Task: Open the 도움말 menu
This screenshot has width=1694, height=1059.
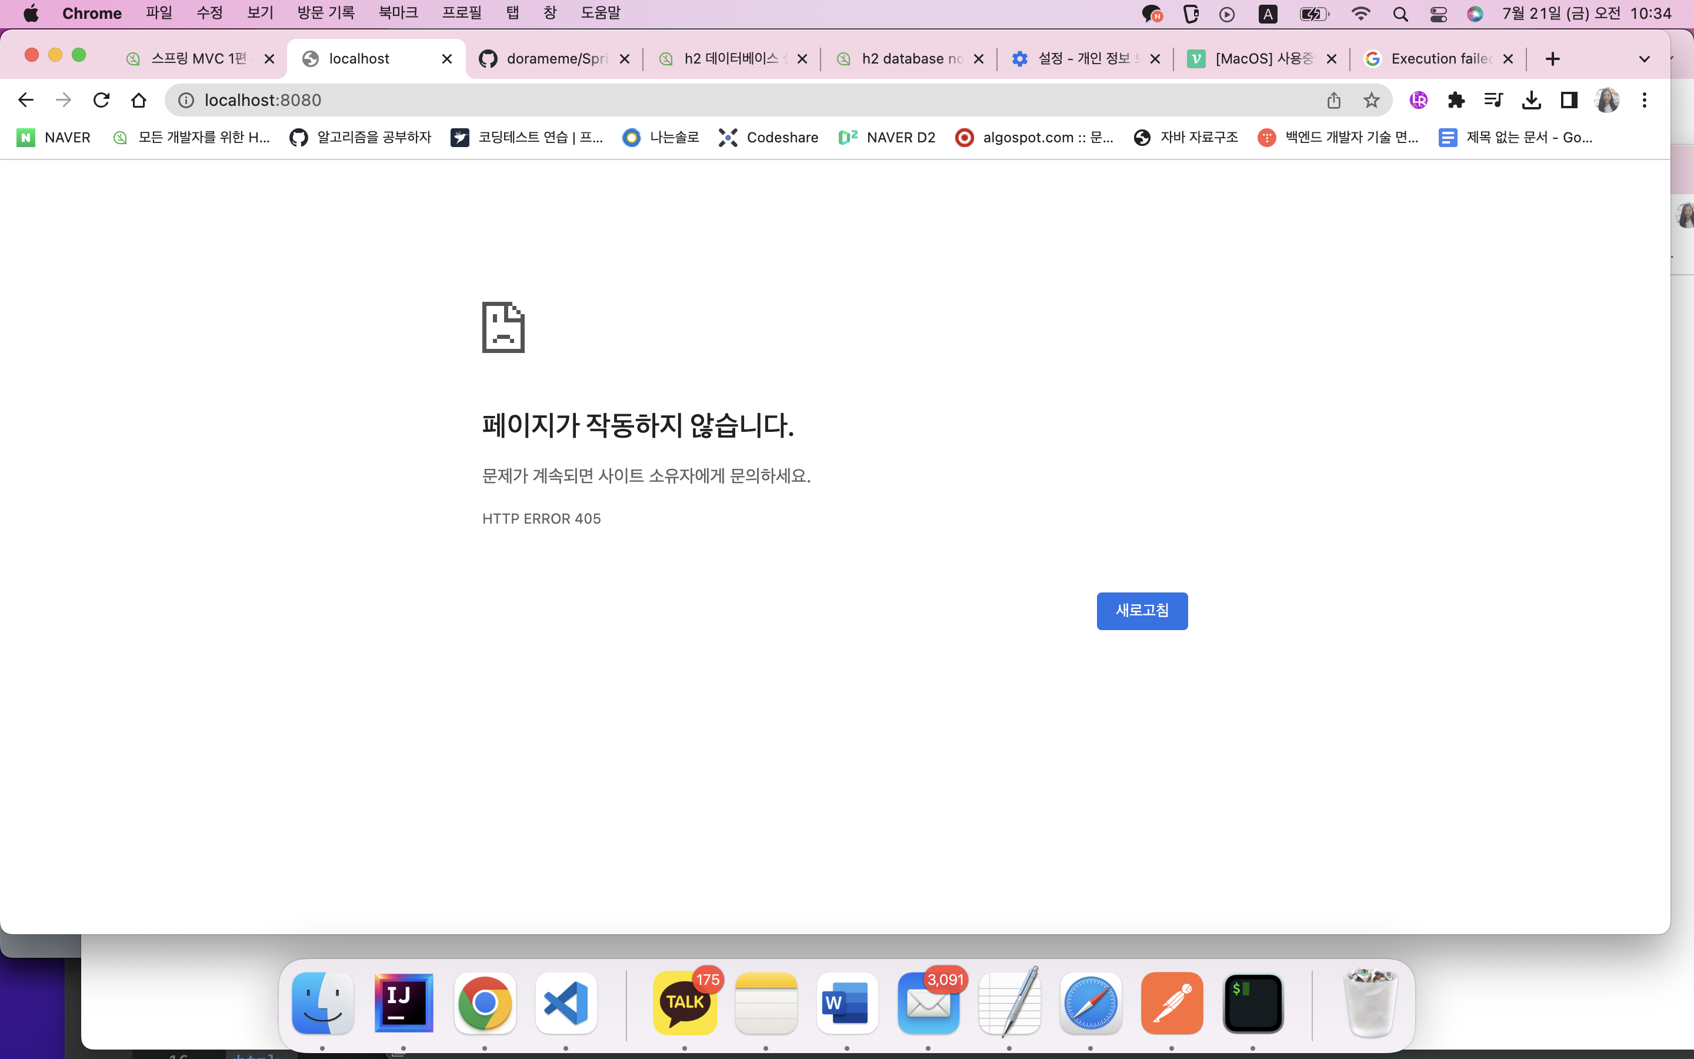Action: [x=601, y=14]
